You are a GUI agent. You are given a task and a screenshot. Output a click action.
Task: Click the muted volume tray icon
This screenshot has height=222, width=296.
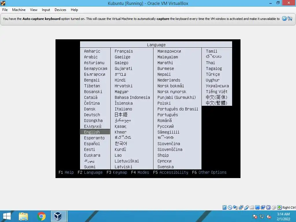pos(269,217)
